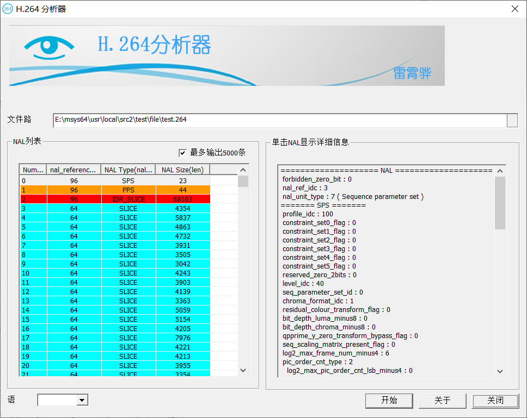Screen dimensions: 527x418
Task: Click the 雷霄骅 author name in the banner
Action: (x=413, y=74)
